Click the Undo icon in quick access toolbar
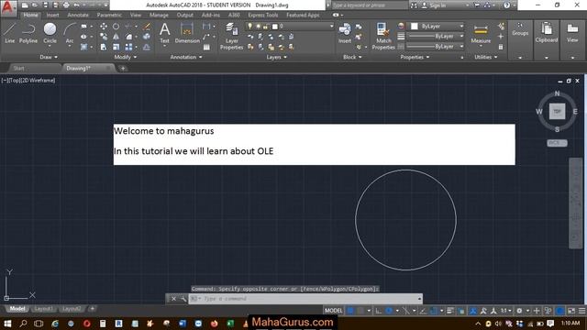The image size is (587, 330). [76, 5]
